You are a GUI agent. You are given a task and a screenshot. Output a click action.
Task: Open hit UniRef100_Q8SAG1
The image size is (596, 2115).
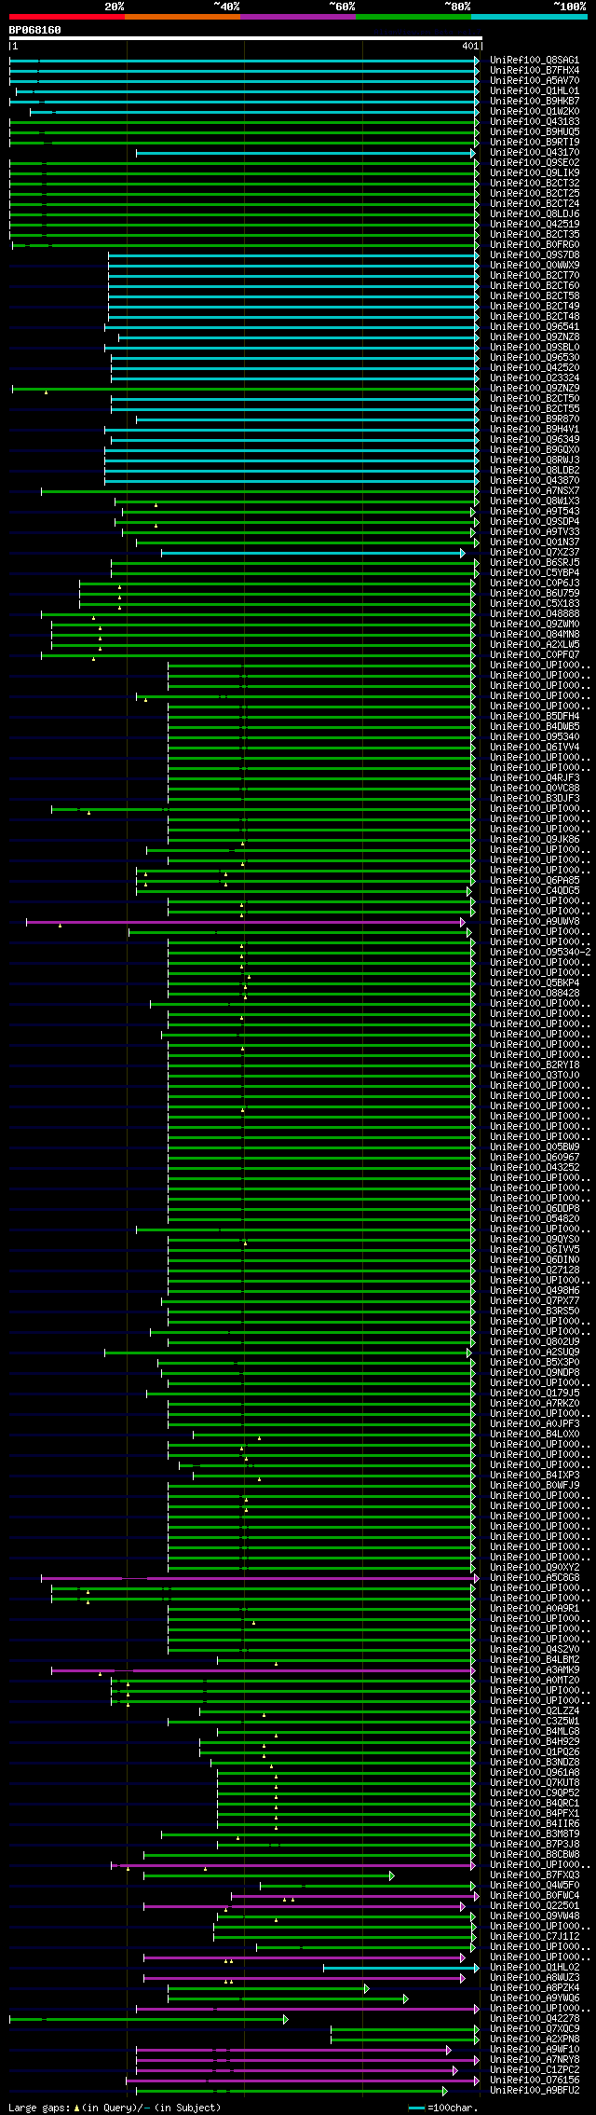[x=535, y=61]
